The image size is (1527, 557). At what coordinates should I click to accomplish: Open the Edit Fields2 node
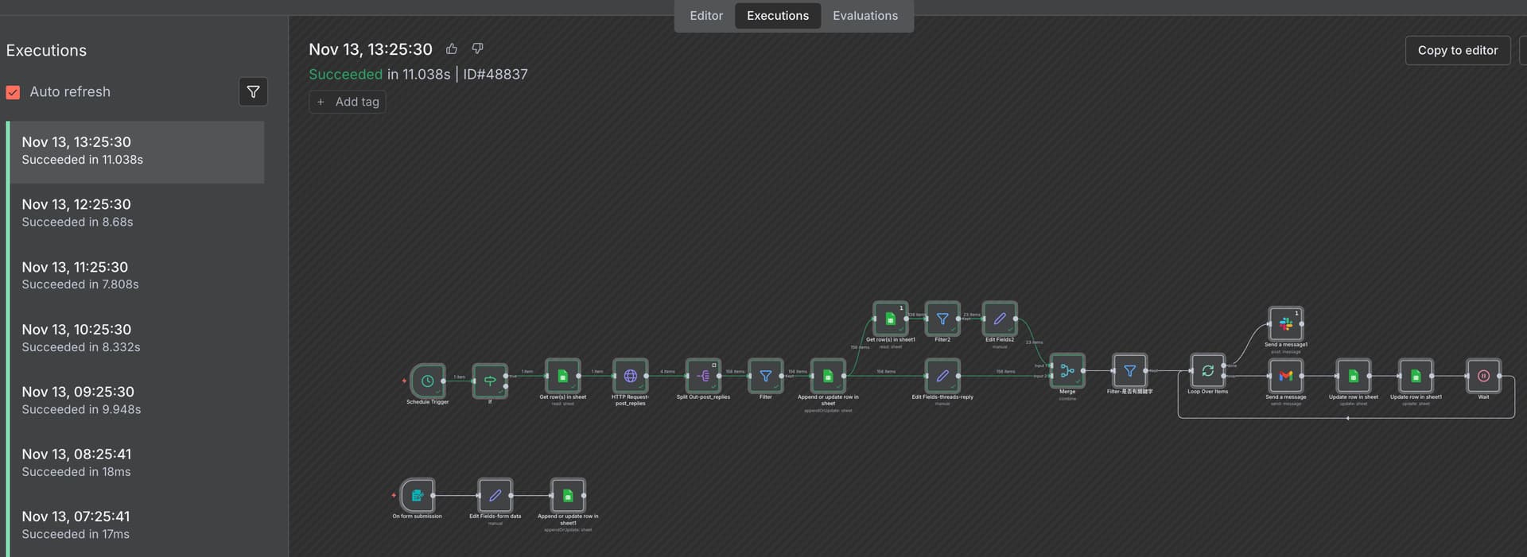click(x=1000, y=319)
